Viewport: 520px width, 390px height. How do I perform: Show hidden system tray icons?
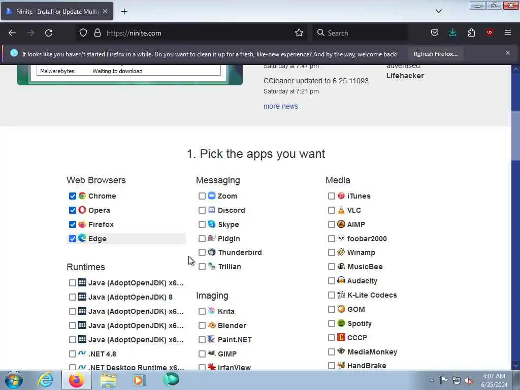(432, 381)
